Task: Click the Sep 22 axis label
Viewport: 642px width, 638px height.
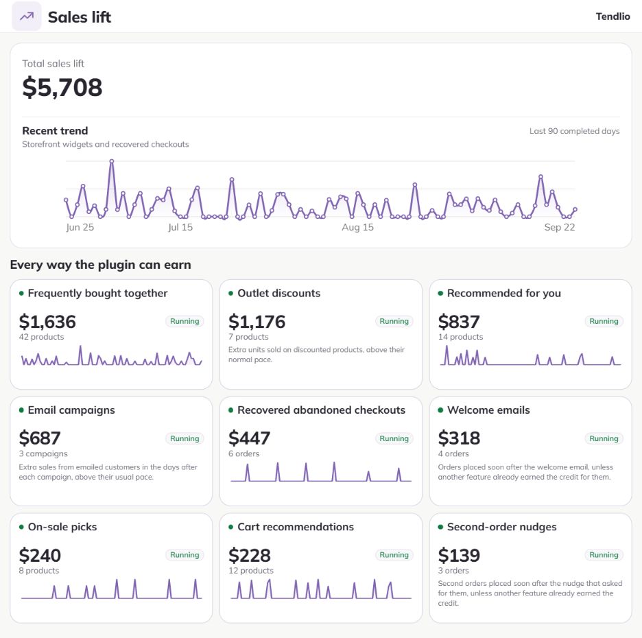Action: point(559,227)
